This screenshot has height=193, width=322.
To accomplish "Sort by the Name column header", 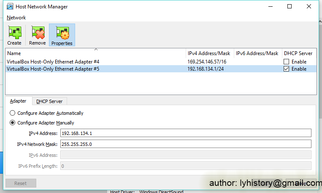I will [96, 53].
